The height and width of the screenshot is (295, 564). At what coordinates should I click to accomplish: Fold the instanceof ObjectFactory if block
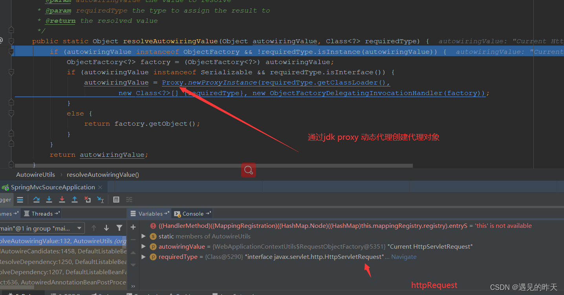[x=11, y=51]
